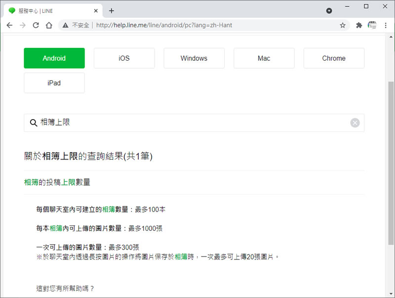
Task: Click the 相簿上限 search input field
Action: click(x=193, y=123)
